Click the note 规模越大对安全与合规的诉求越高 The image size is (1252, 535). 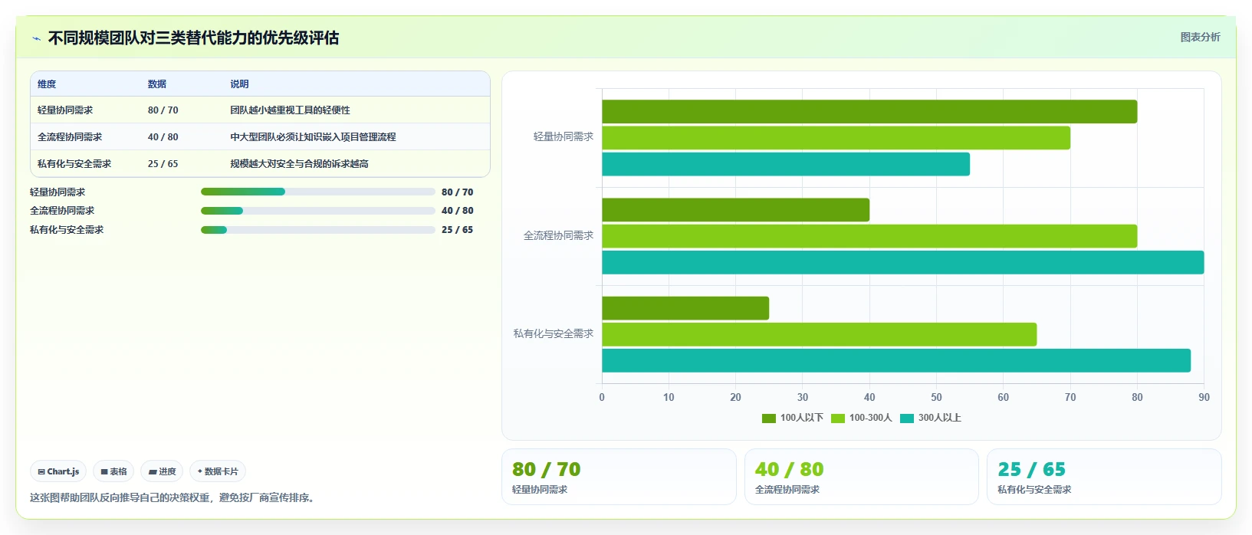click(x=299, y=164)
